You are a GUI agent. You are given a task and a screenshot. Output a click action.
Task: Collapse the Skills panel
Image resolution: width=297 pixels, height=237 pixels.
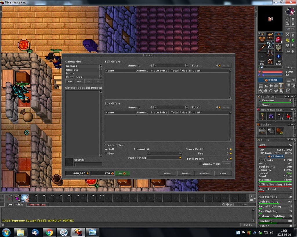point(292,140)
